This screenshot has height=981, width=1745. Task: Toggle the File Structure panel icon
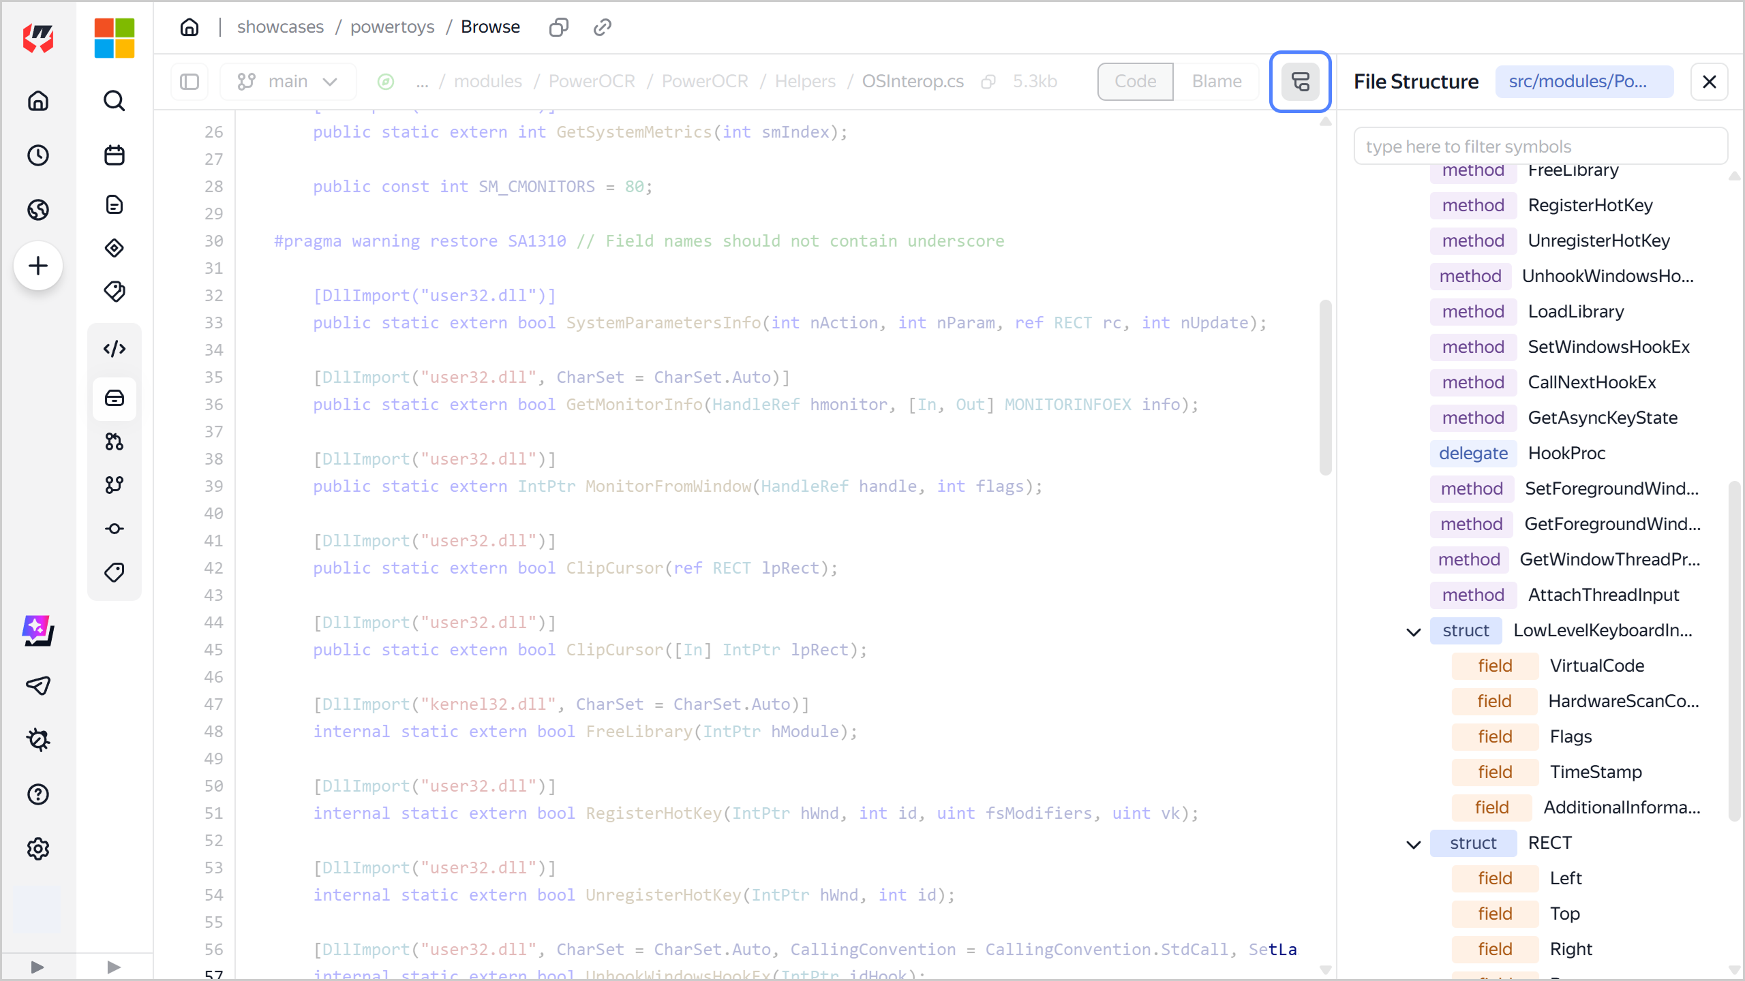pyautogui.click(x=1300, y=82)
